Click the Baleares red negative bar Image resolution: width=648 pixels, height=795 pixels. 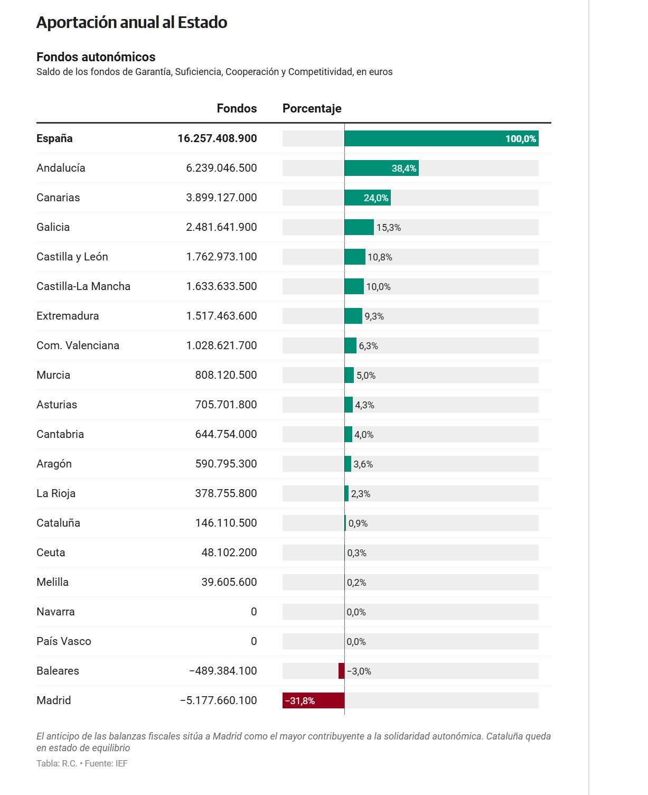341,671
